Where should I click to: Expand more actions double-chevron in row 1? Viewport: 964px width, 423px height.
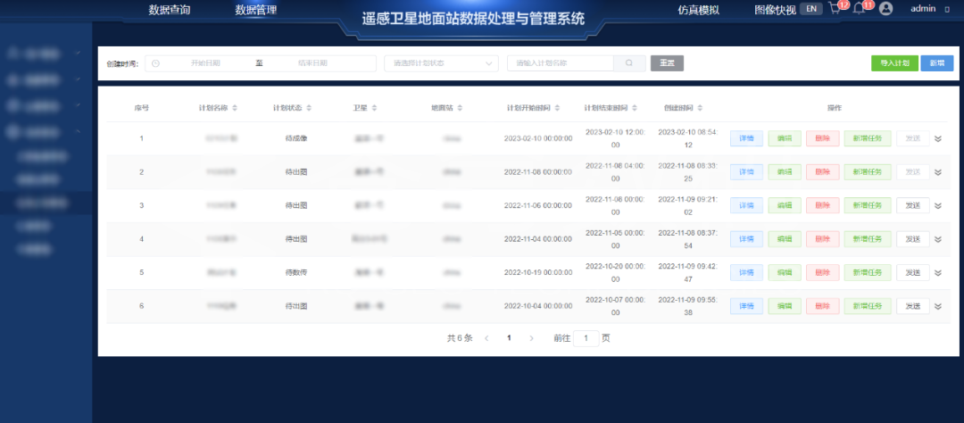tap(937, 138)
